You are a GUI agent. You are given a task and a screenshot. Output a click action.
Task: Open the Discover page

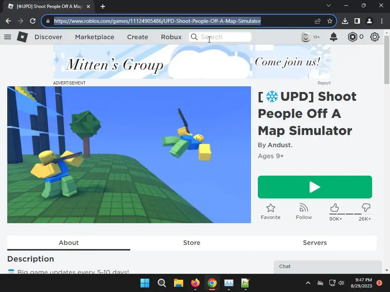48,37
